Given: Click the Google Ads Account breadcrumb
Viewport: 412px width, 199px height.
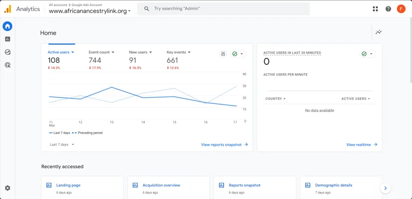Looking at the screenshot, I should pos(87,5).
